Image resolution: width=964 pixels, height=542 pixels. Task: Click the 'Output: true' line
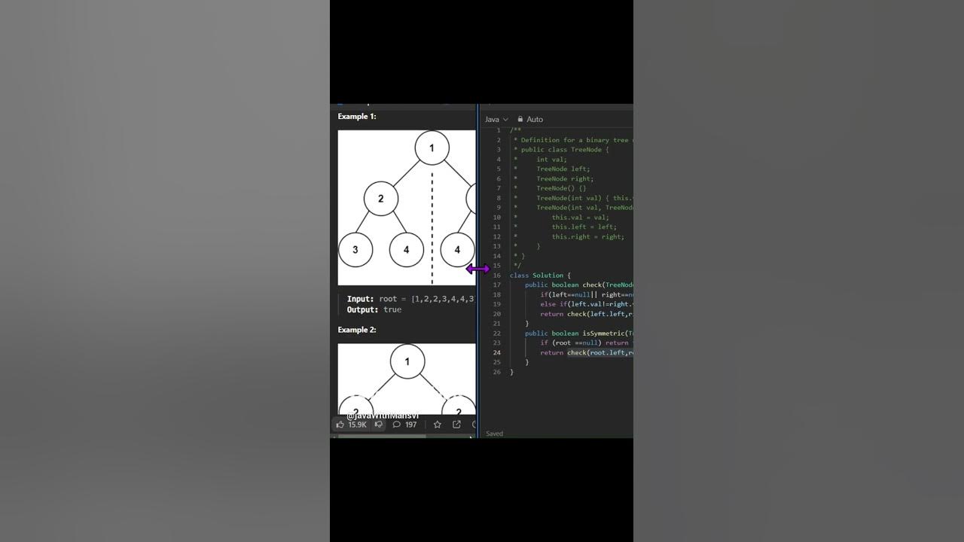374,309
